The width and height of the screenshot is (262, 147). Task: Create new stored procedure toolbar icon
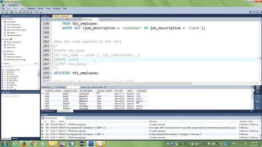pos(28,12)
